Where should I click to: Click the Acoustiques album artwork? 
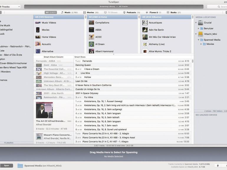tap(145, 23)
